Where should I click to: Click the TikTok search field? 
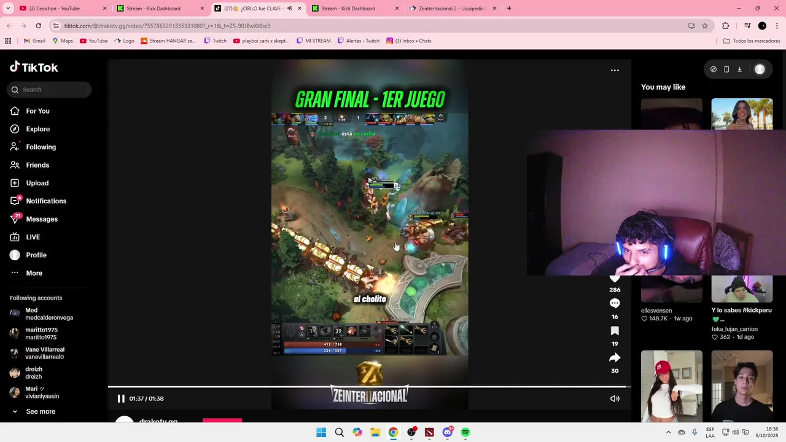49,90
